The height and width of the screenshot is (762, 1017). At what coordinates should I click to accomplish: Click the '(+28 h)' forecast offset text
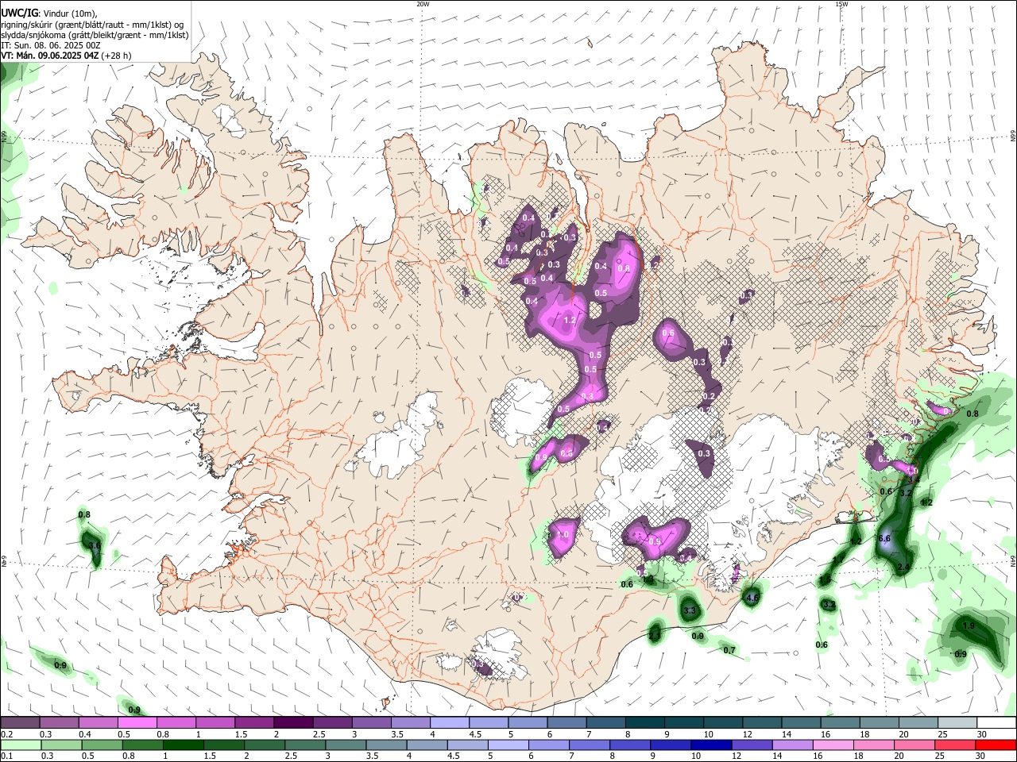[x=116, y=56]
